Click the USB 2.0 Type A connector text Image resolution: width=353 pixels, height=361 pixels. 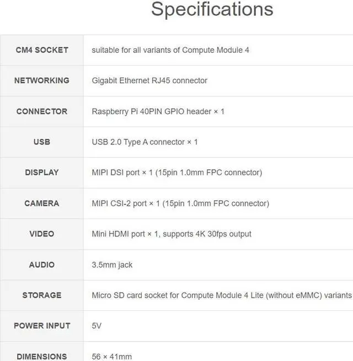145,142
